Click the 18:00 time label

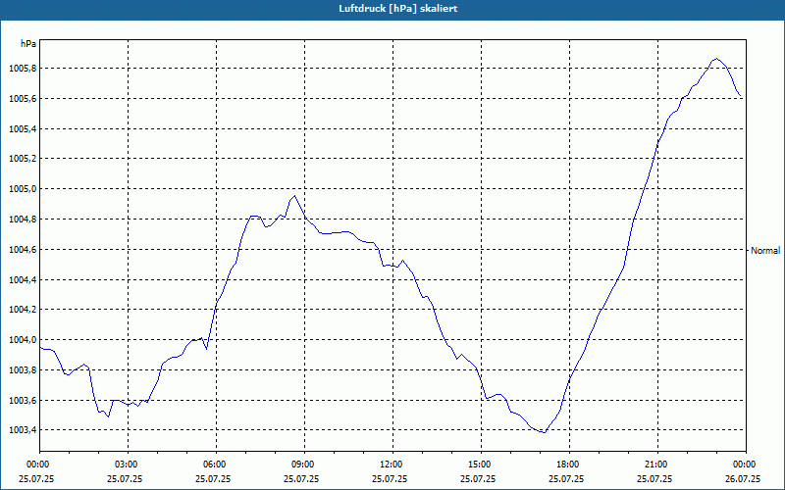[x=569, y=465]
